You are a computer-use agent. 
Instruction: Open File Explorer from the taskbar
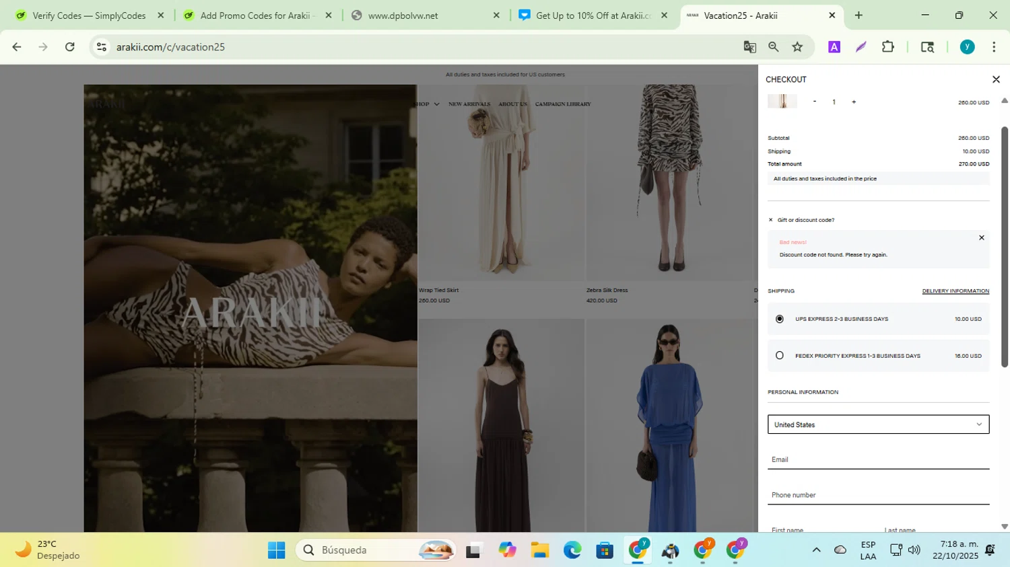(539, 550)
